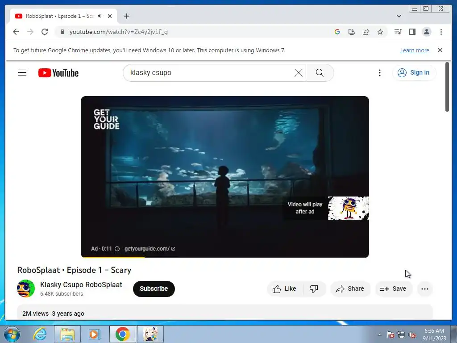Share the video
The width and height of the screenshot is (457, 343).
pos(350,289)
